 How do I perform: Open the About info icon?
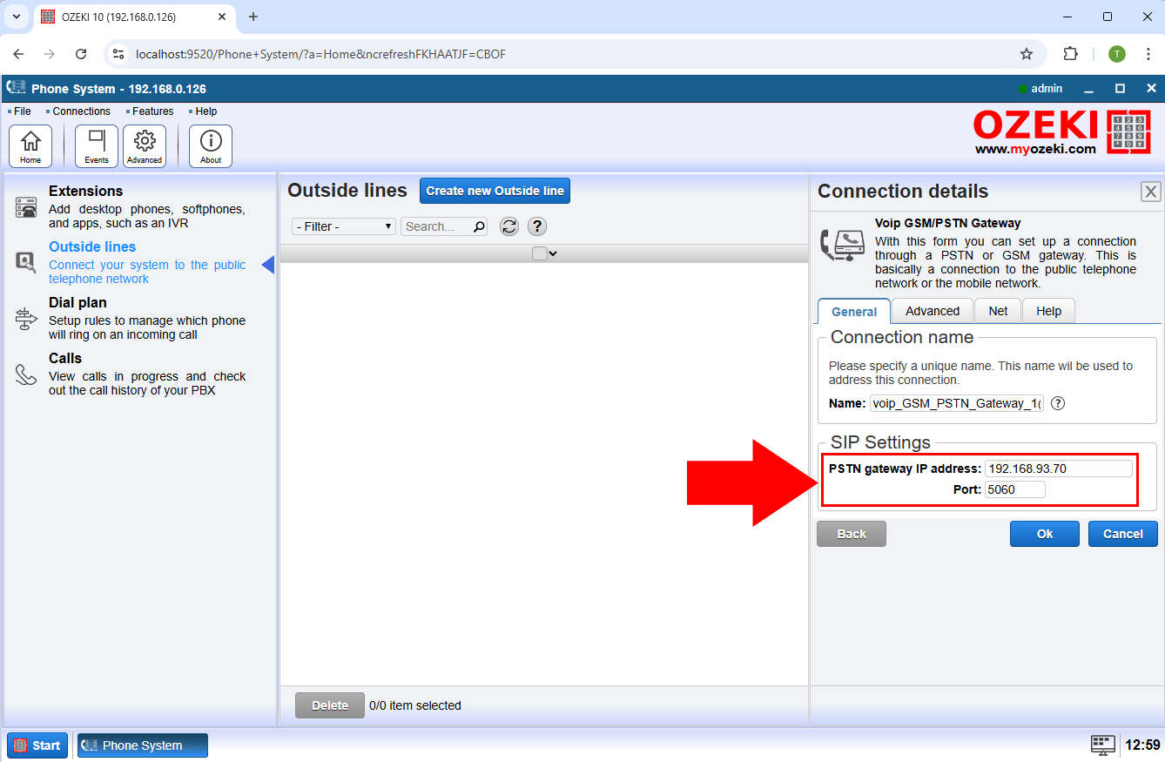(211, 145)
